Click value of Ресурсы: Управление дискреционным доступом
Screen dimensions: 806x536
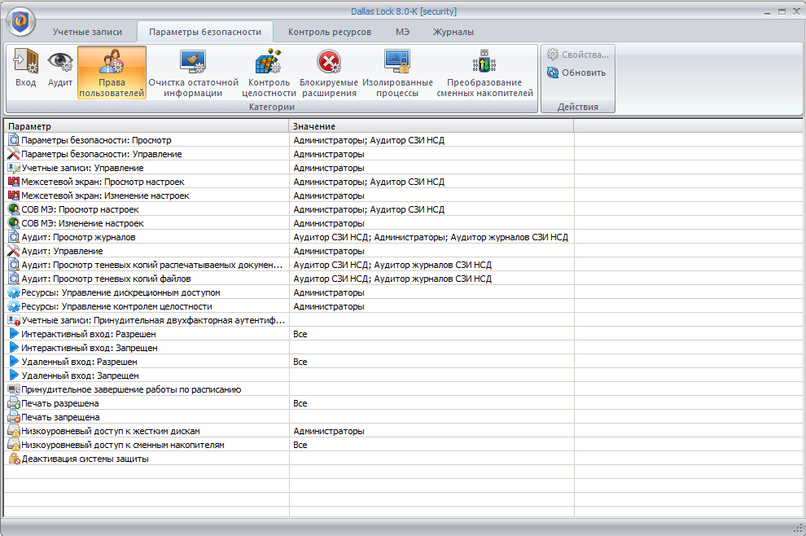(329, 292)
